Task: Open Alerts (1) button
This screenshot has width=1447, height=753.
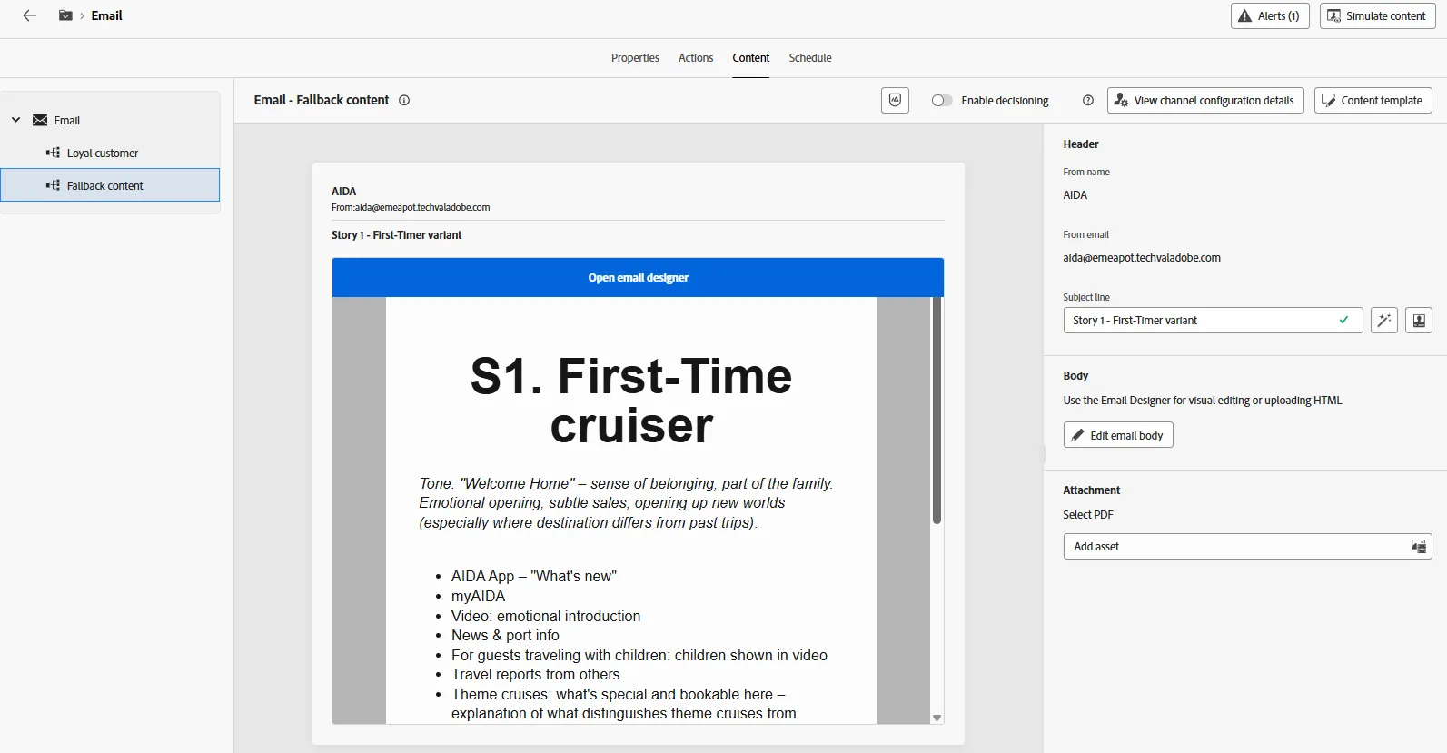Action: [1270, 16]
